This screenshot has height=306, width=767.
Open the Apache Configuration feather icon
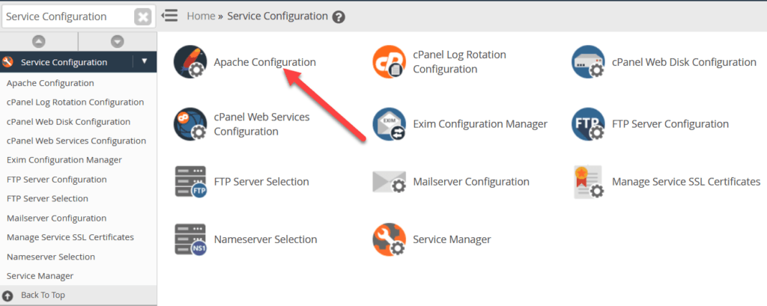pos(190,62)
